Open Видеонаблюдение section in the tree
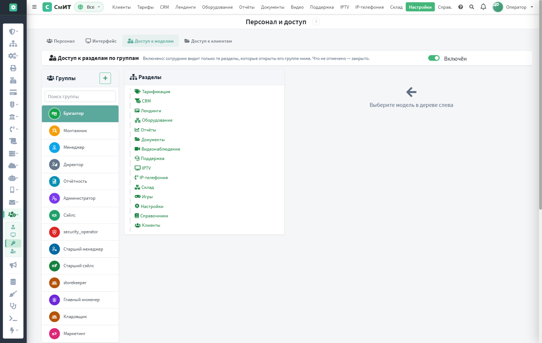 (x=160, y=149)
